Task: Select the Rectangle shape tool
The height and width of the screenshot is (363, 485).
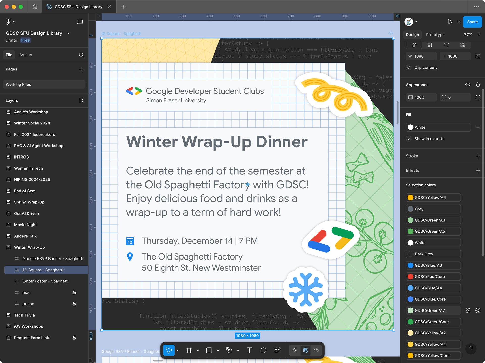Action: click(x=209, y=350)
